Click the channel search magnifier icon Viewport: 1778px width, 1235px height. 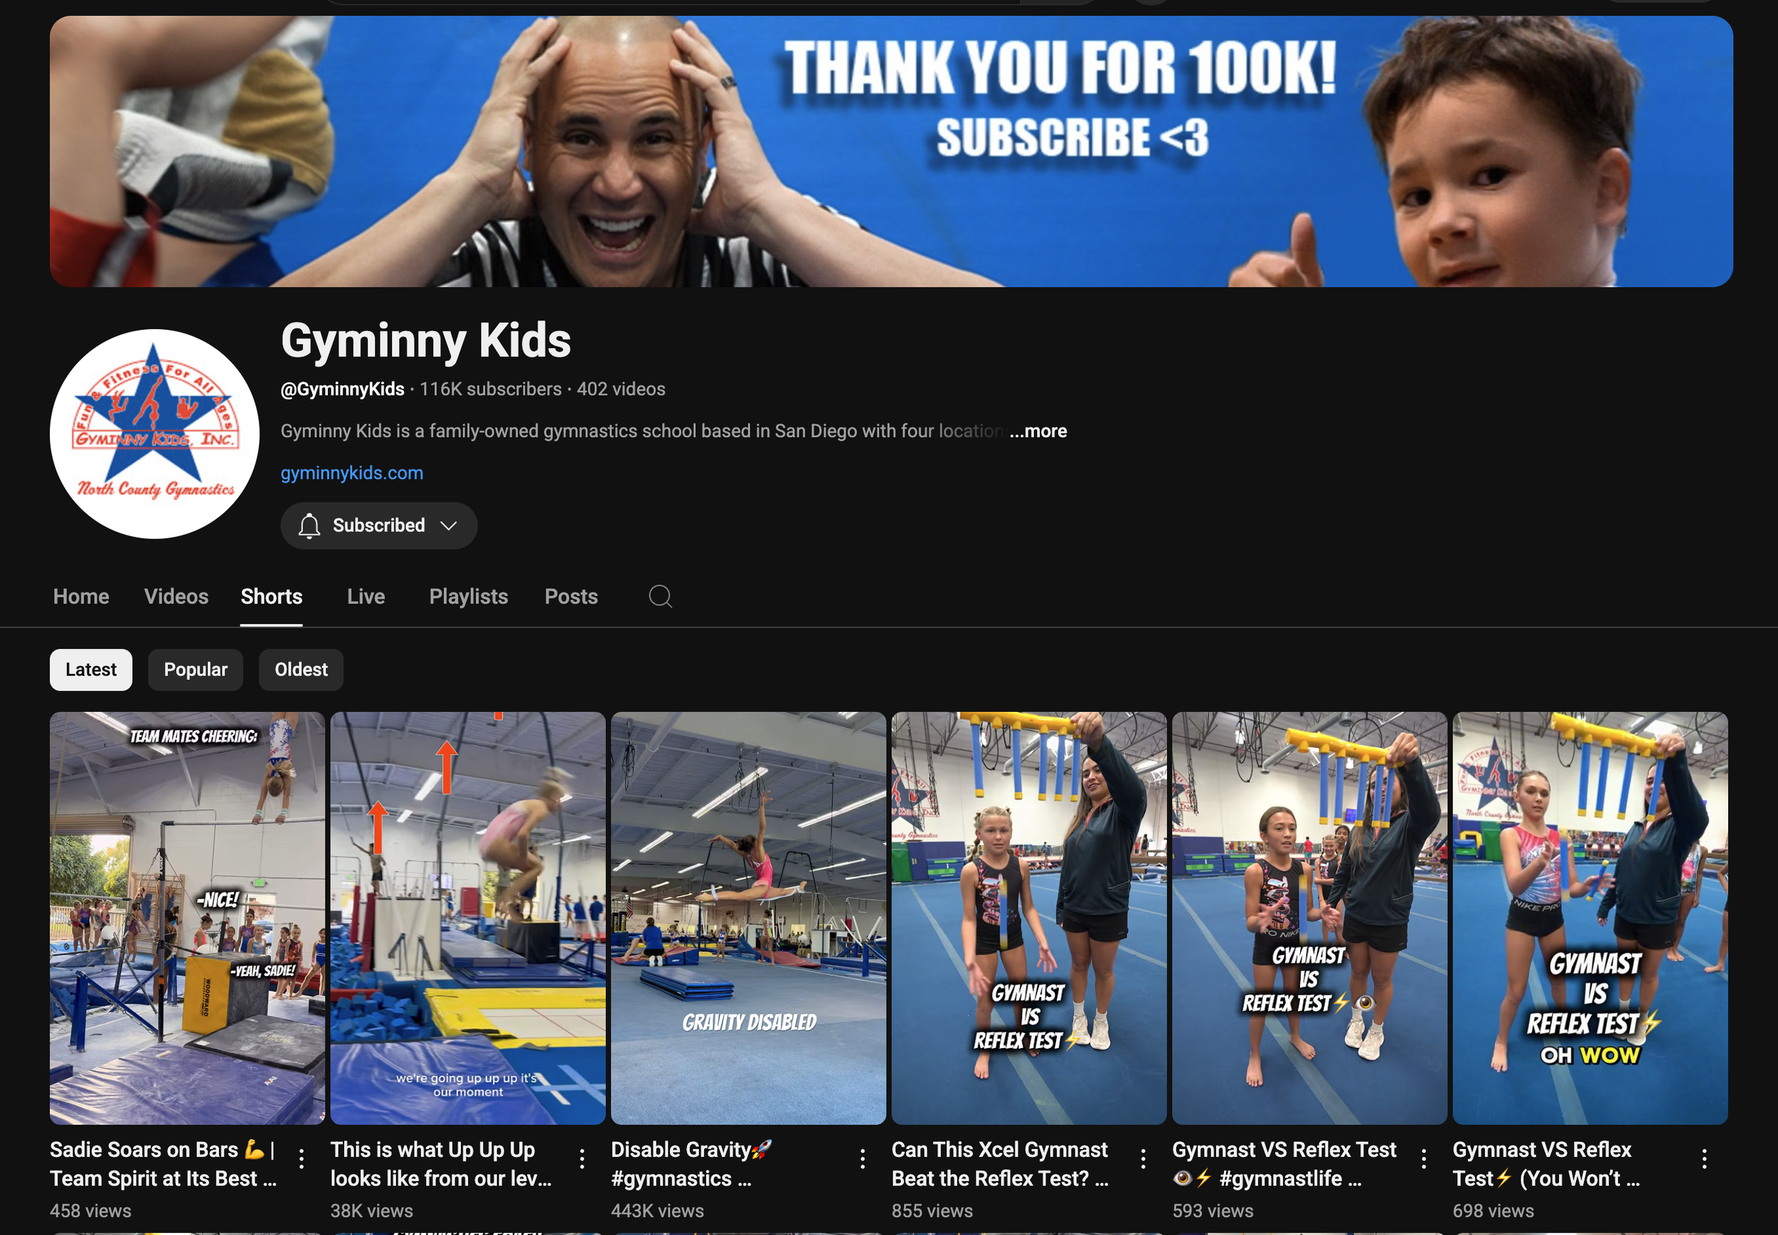click(x=659, y=596)
